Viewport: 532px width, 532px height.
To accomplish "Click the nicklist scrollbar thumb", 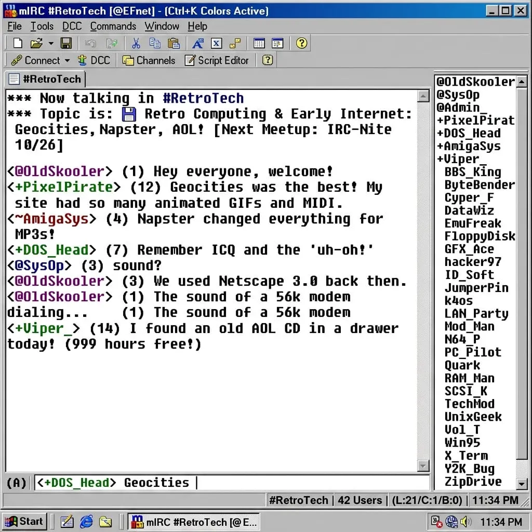I will pyautogui.click(x=522, y=274).
